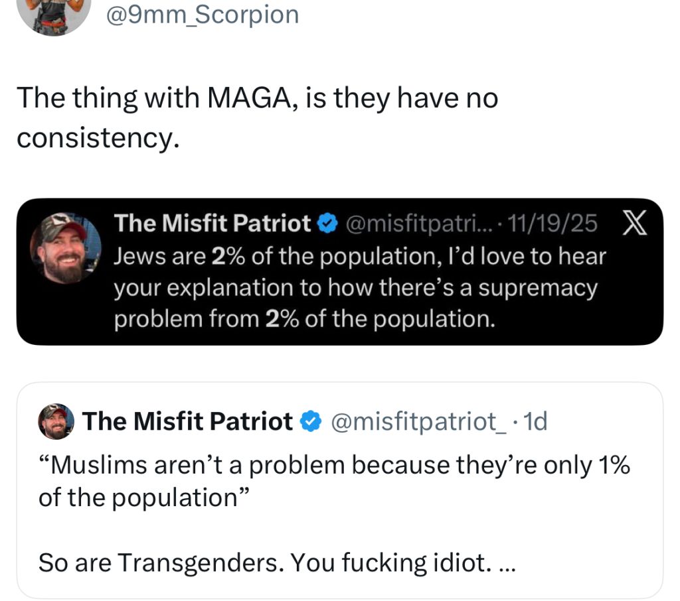Open the Misfit Patriot name in the quoted tweet
The image size is (680, 601).
point(187,421)
